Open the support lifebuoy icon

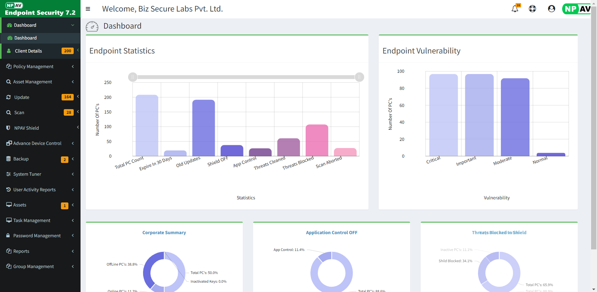[x=532, y=9]
